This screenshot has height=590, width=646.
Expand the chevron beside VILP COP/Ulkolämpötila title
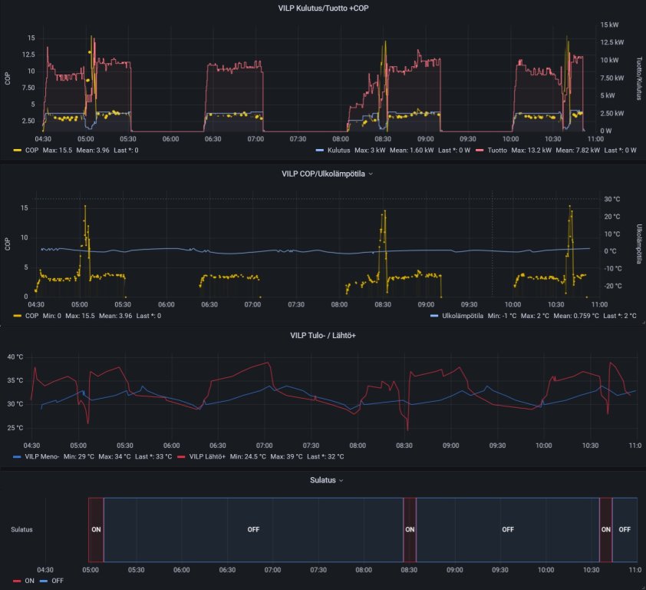click(371, 174)
